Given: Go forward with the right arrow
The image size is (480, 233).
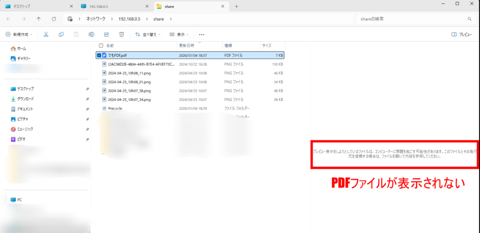Looking at the screenshot, I should (x=23, y=19).
